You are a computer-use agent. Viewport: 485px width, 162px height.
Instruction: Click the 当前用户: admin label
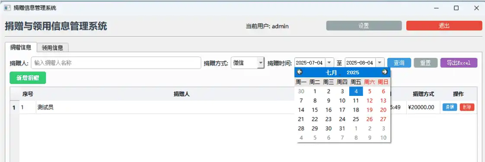pos(267,26)
